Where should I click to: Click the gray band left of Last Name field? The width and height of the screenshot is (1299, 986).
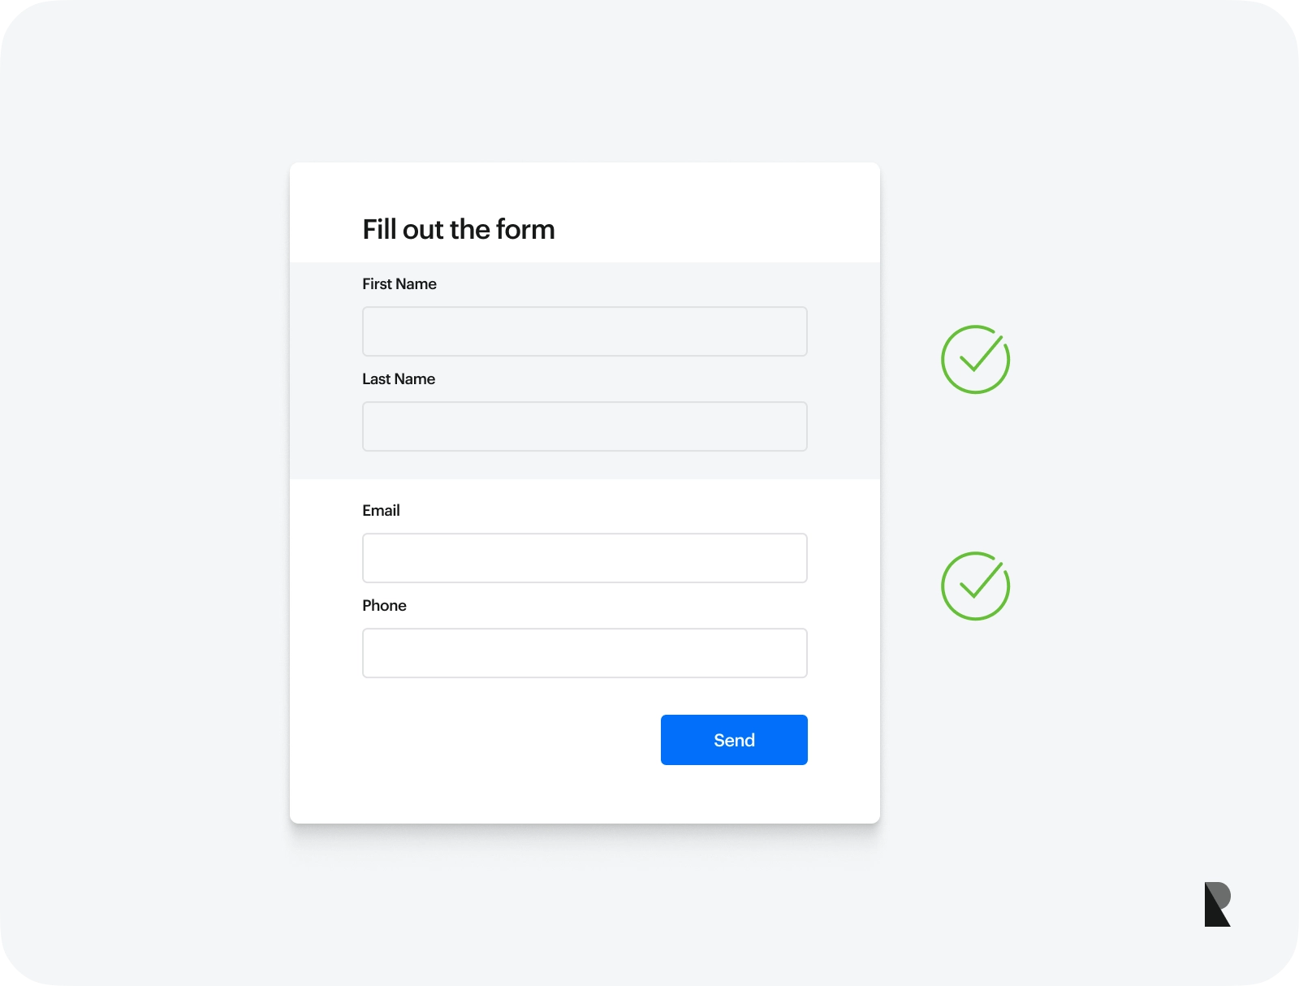(x=326, y=426)
